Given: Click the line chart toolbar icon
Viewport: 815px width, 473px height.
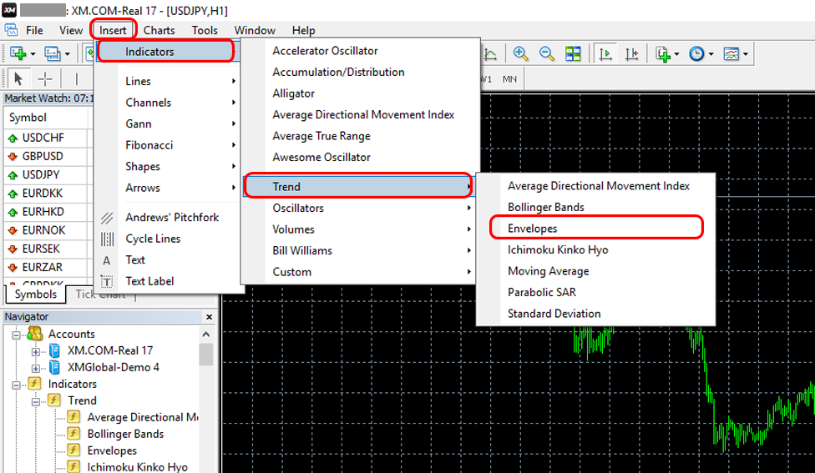Looking at the screenshot, I should coord(490,53).
